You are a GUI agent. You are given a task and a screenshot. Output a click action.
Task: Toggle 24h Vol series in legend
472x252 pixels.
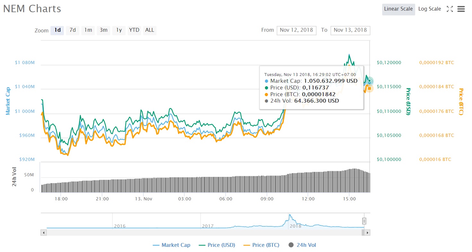point(302,245)
